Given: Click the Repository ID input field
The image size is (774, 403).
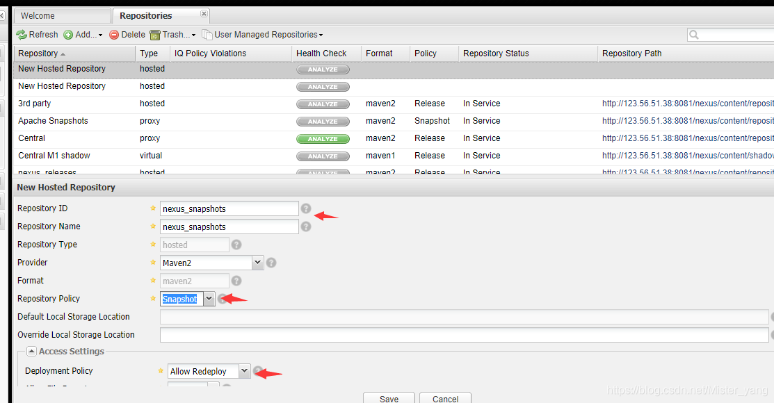Looking at the screenshot, I should point(229,208).
